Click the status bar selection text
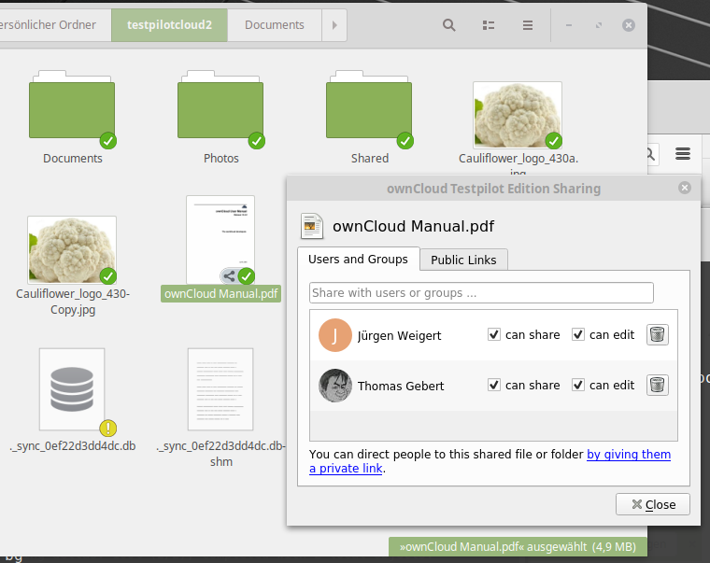 click(x=518, y=547)
